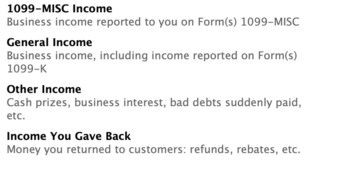Image resolution: width=340 pixels, height=172 pixels.
Task: Click the lone 'etc.' line under Other Income
Action: click(16, 116)
